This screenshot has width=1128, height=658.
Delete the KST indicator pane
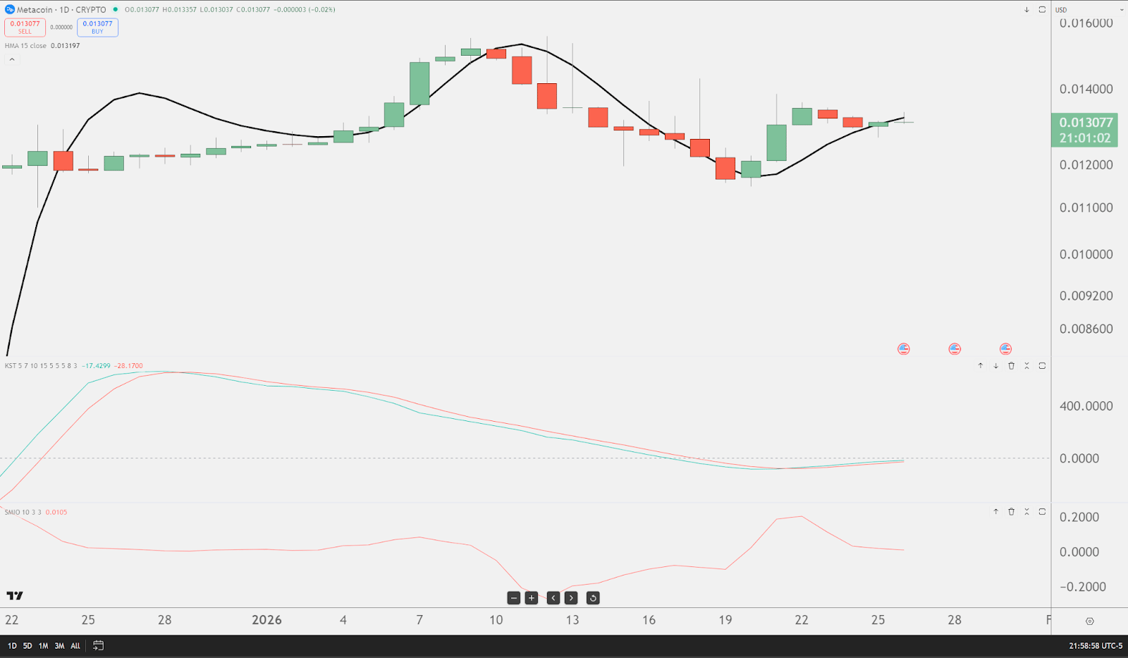pyautogui.click(x=1011, y=366)
